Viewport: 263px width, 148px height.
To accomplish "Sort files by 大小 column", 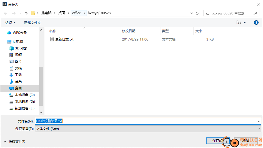I will pyautogui.click(x=199, y=31).
